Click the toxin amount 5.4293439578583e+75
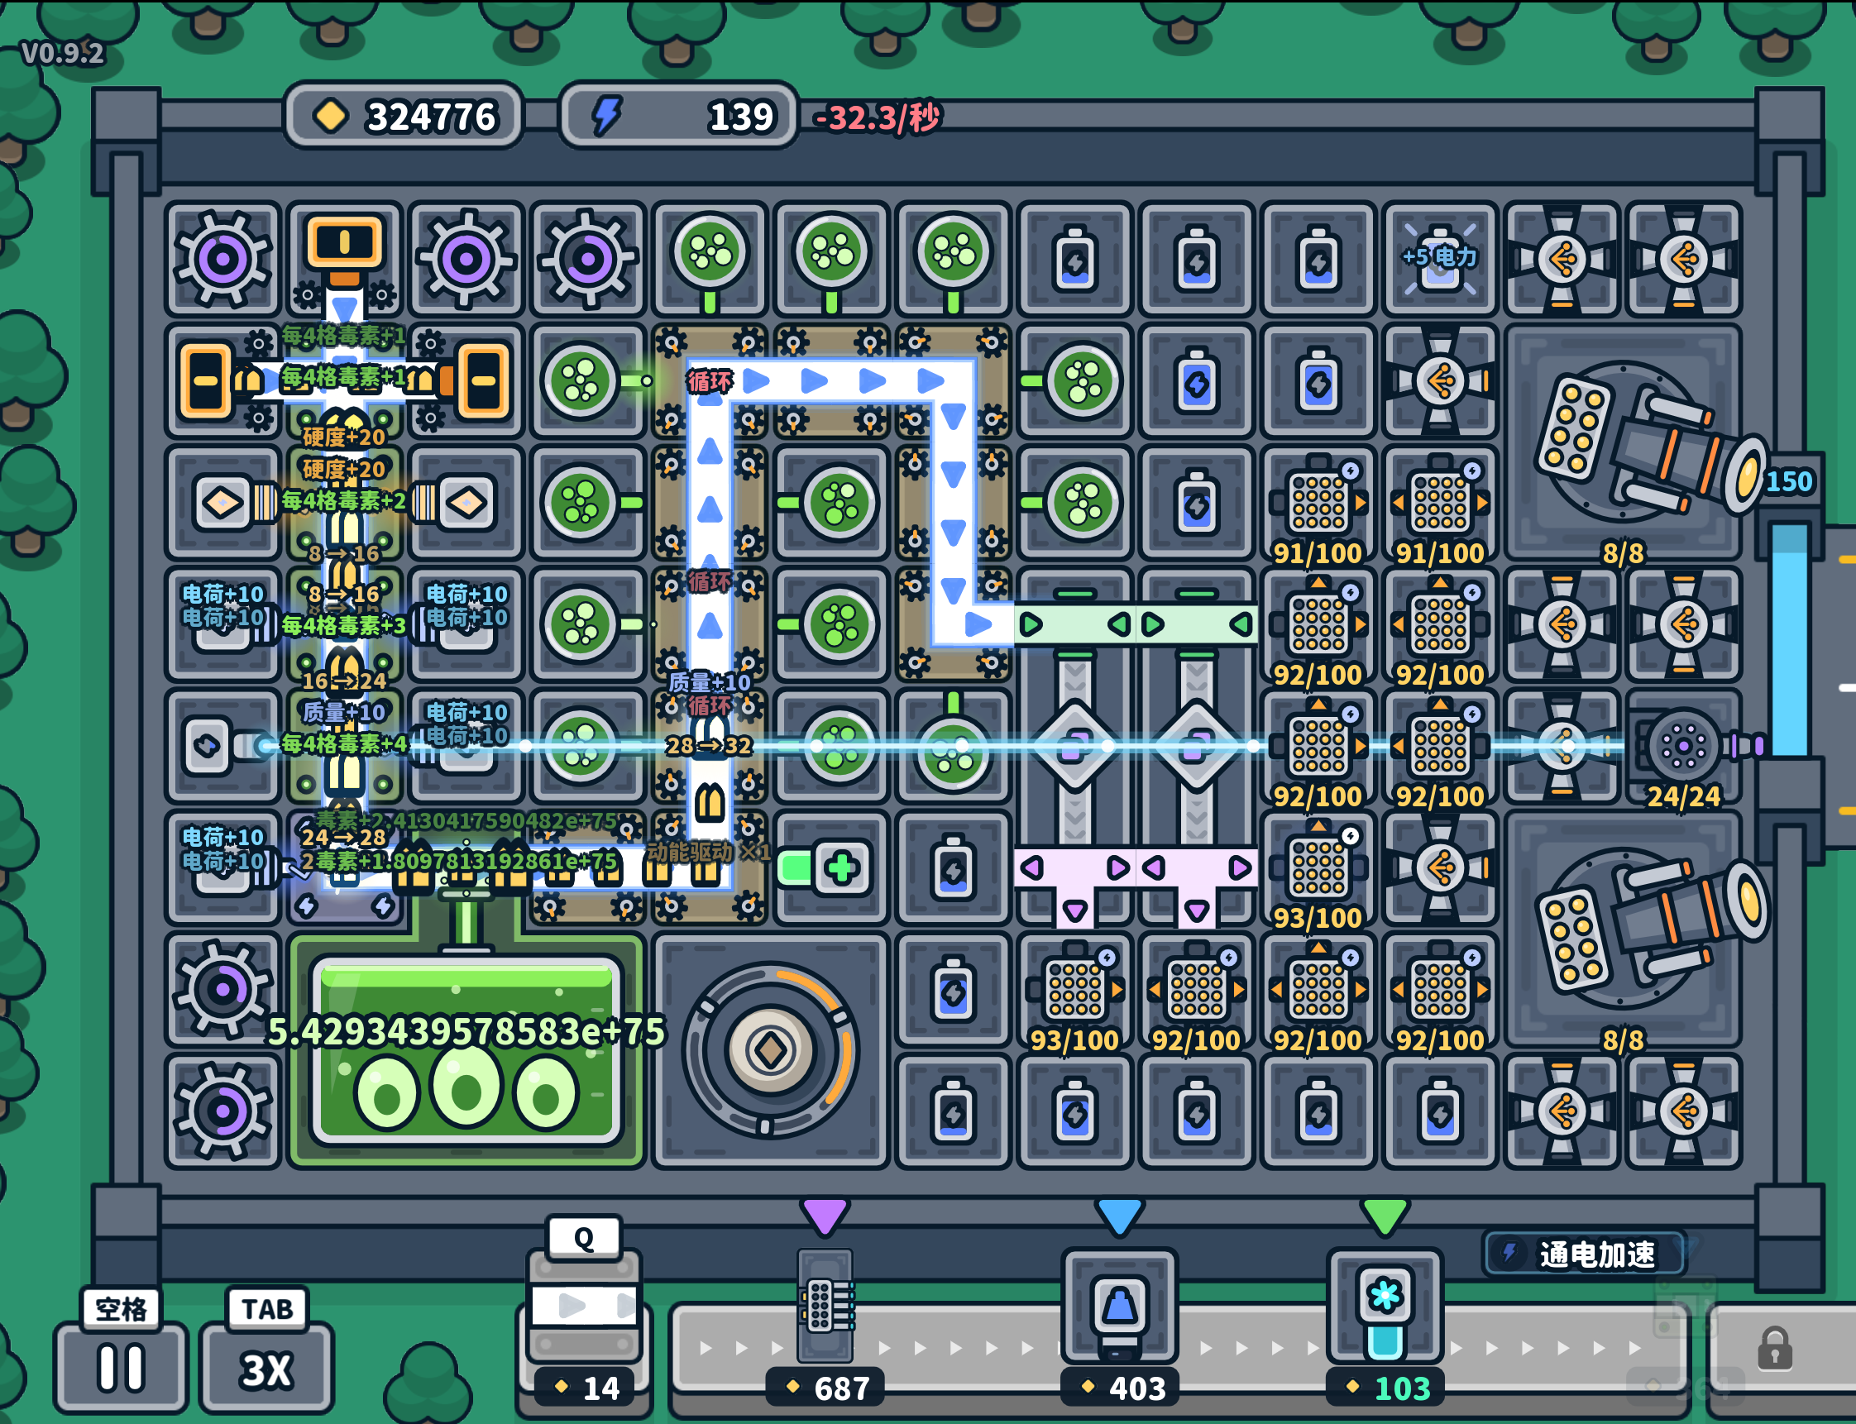This screenshot has height=1424, width=1856. [x=466, y=1031]
